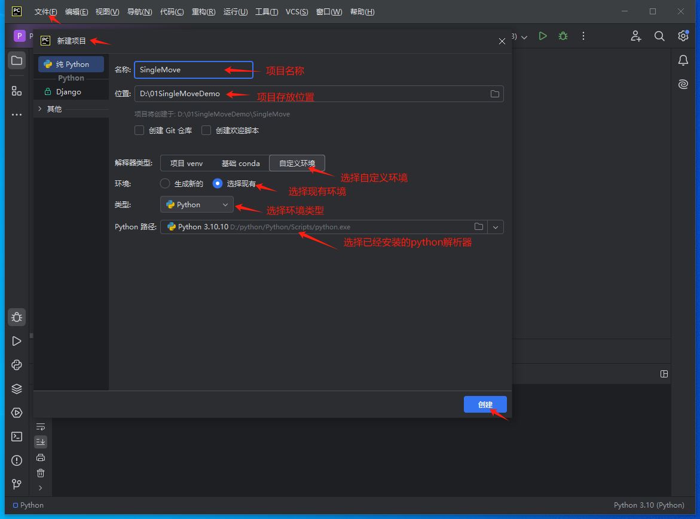The width and height of the screenshot is (700, 519).
Task: Open the Debug tool window
Action: click(17, 317)
